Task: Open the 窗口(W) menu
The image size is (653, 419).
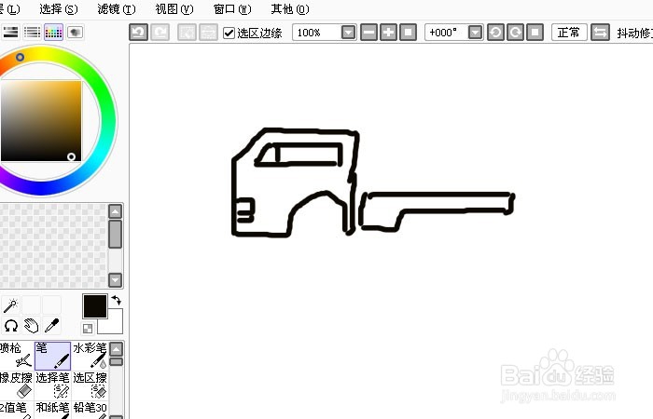Action: coord(232,9)
